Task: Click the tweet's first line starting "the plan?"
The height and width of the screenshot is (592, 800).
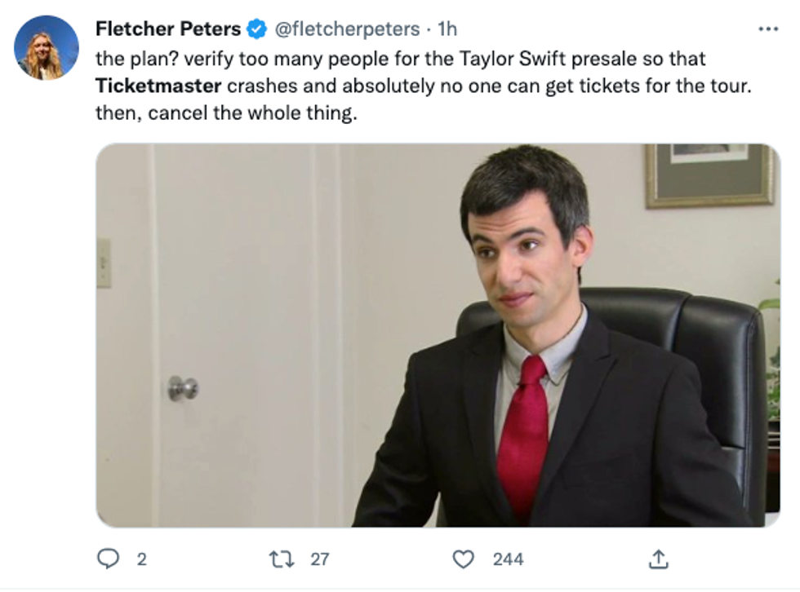Action: (x=400, y=59)
